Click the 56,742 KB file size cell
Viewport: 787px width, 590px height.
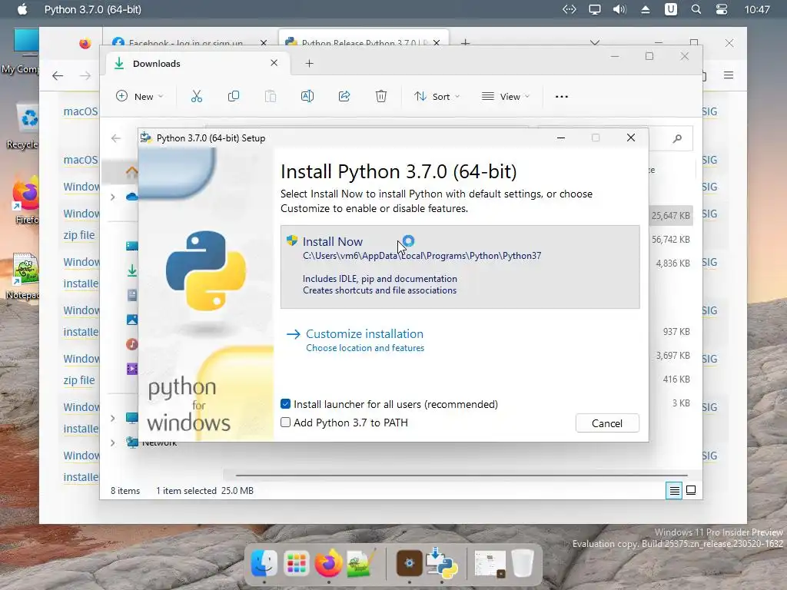pos(670,240)
